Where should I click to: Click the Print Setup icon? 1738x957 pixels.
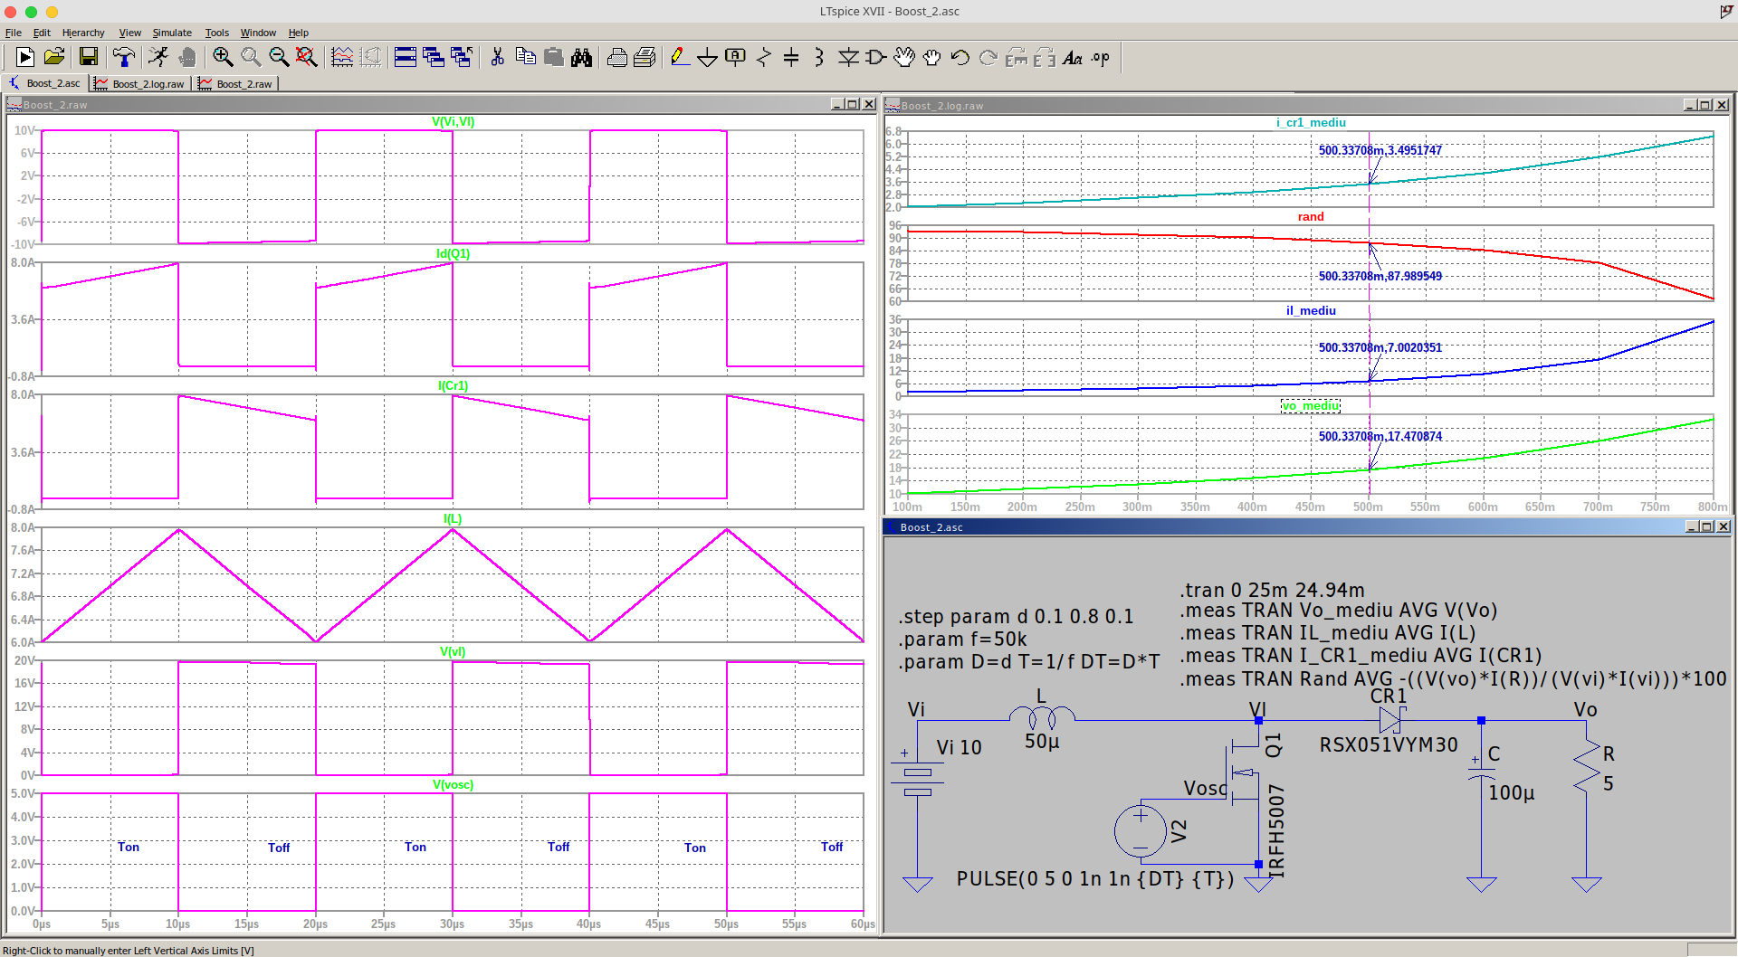click(617, 58)
